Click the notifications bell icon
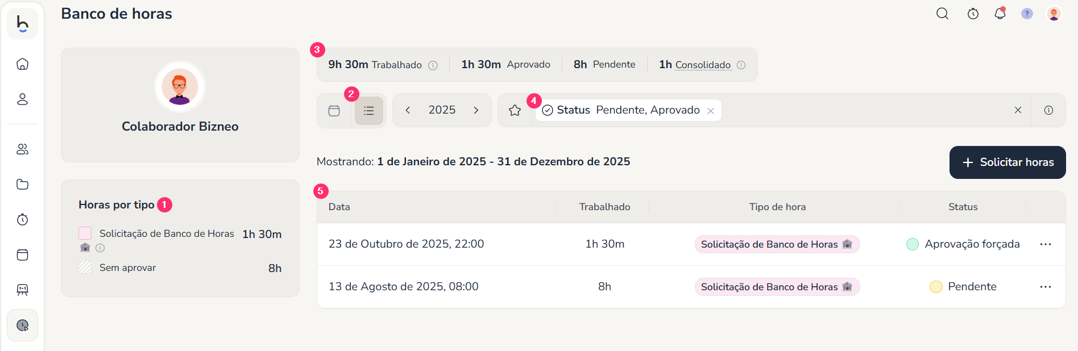Screen dimensions: 1078x351 (x=1000, y=14)
